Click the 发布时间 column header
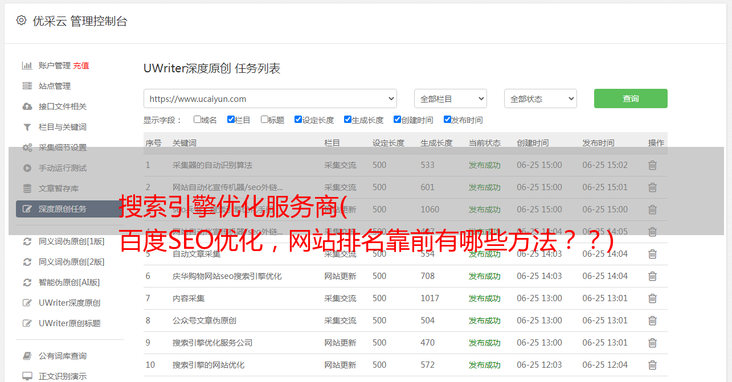The width and height of the screenshot is (732, 382). click(598, 143)
